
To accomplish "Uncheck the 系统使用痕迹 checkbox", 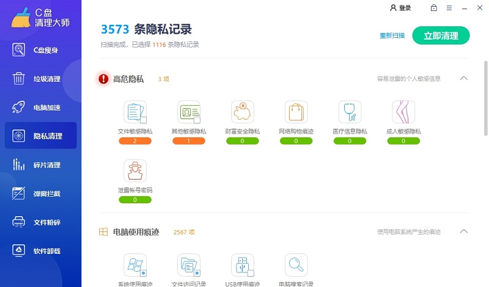I will [143, 273].
